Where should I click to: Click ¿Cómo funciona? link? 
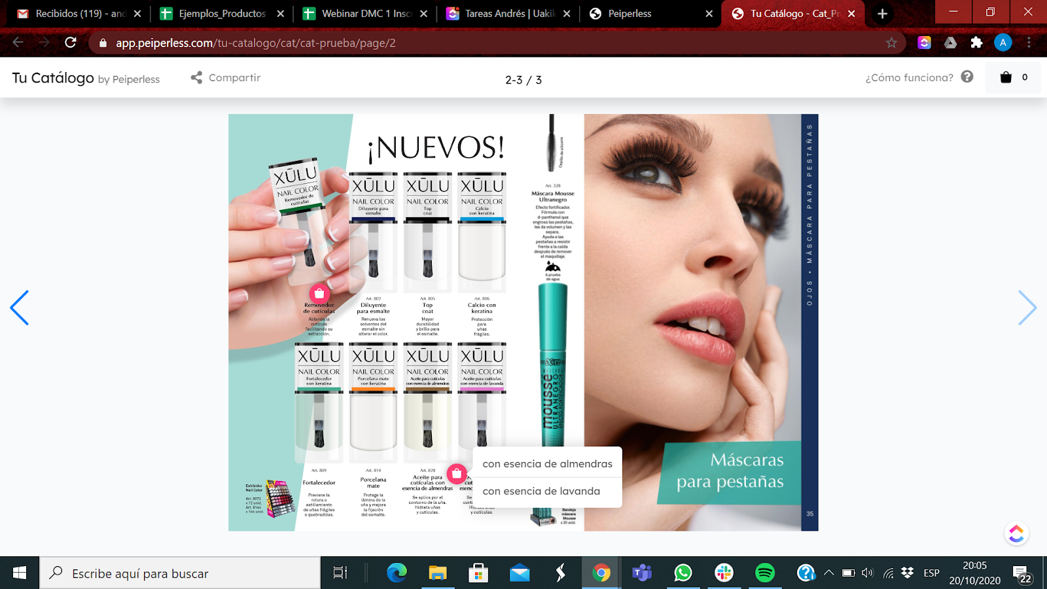[x=909, y=77]
